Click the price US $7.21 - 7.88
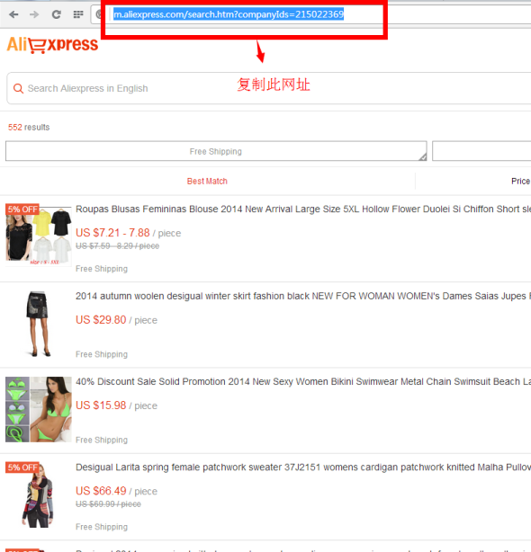The width and height of the screenshot is (531, 552). (112, 233)
